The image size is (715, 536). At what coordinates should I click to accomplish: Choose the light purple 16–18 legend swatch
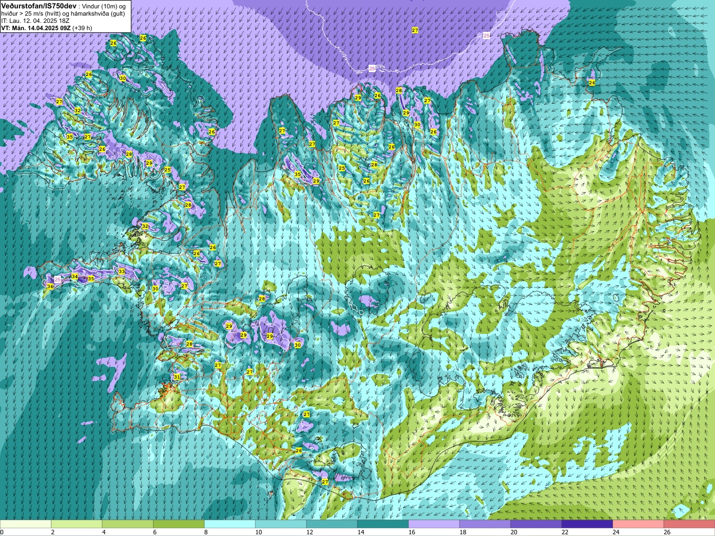point(434,524)
